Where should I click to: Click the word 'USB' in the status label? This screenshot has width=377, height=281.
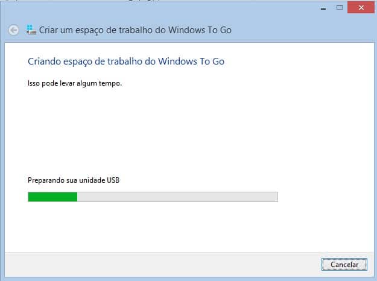(x=113, y=180)
